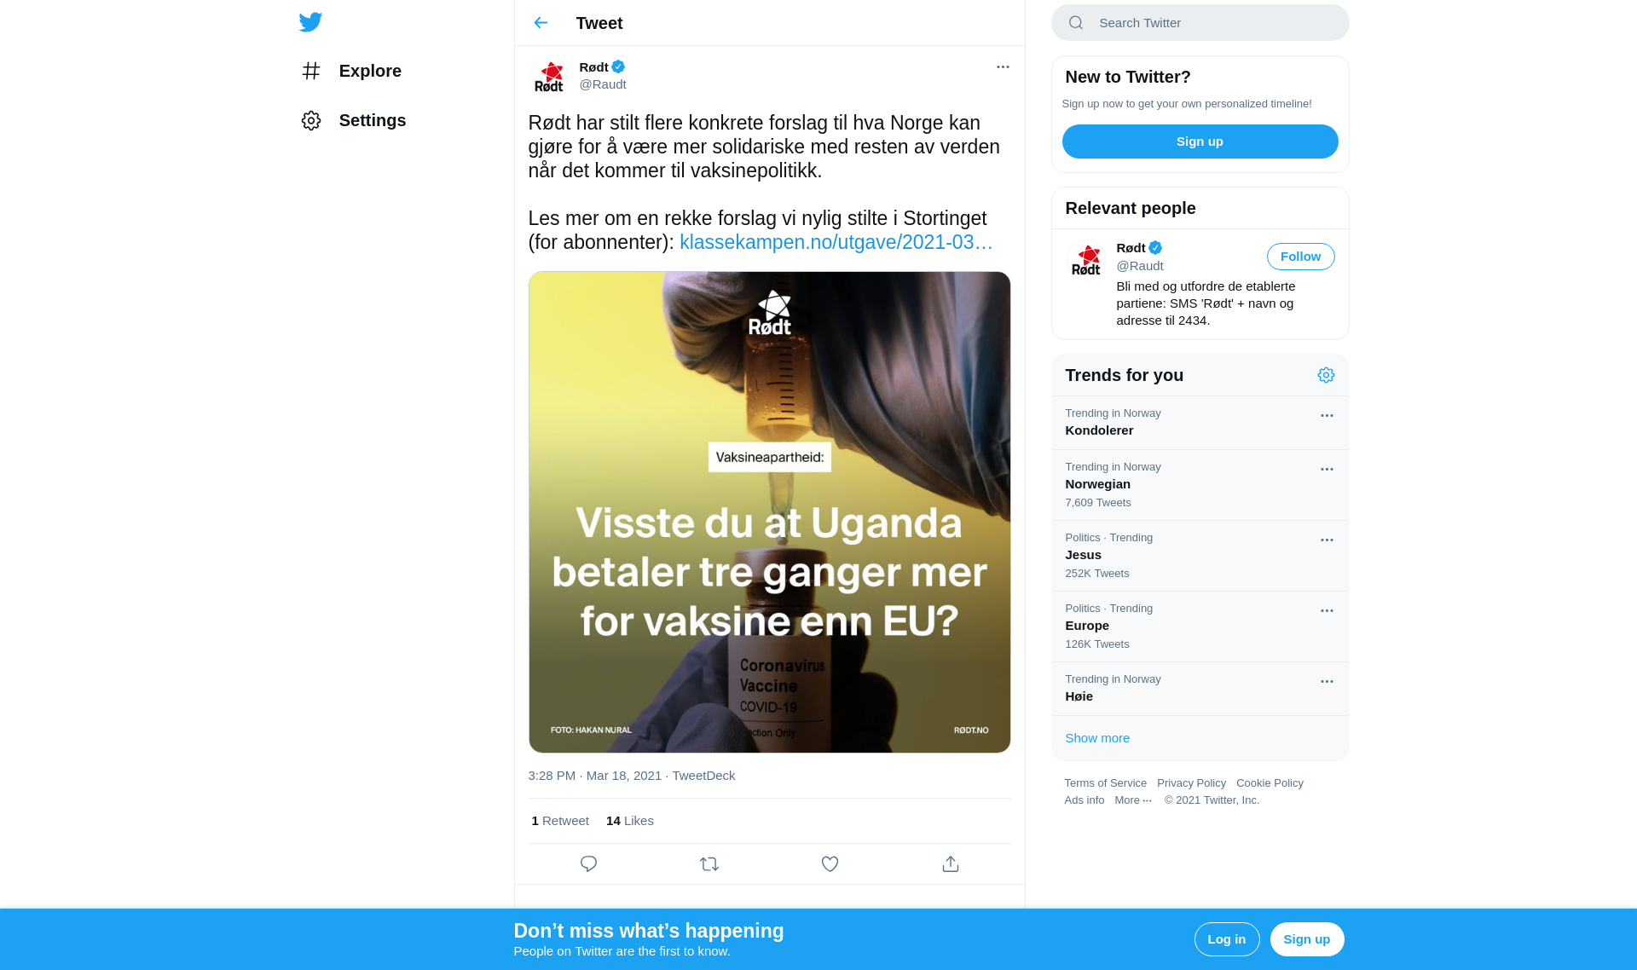Open the klassekampen.no article link

click(836, 242)
